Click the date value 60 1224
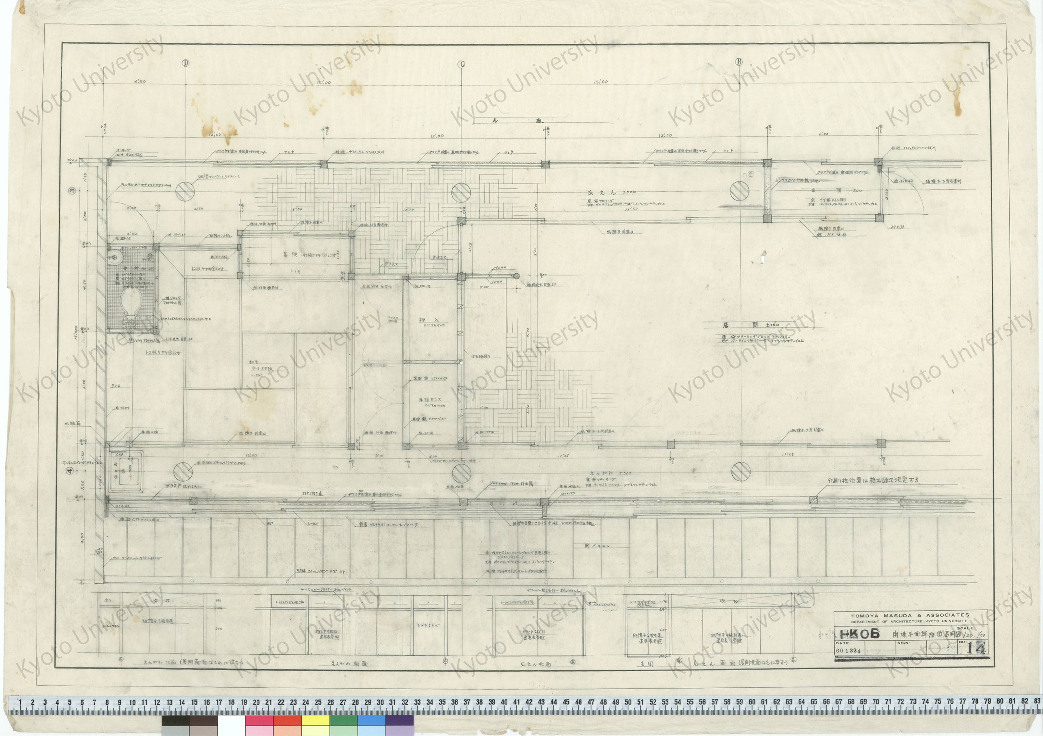The height and width of the screenshot is (736, 1043). (x=848, y=651)
